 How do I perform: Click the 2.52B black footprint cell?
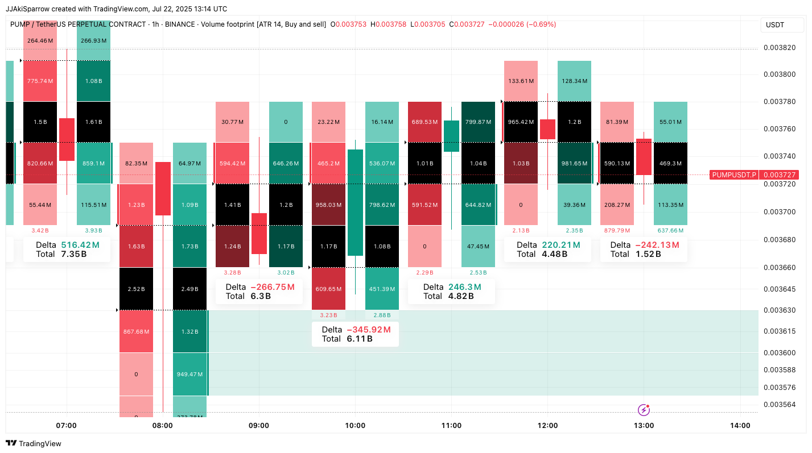[x=136, y=289]
